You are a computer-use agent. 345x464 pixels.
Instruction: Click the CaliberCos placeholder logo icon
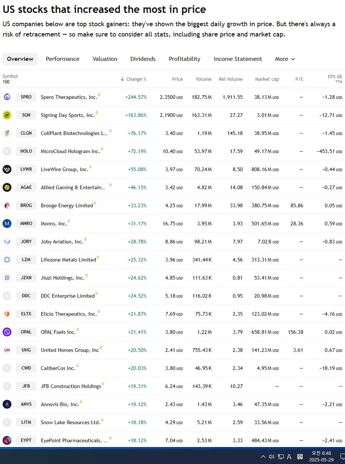point(7,368)
